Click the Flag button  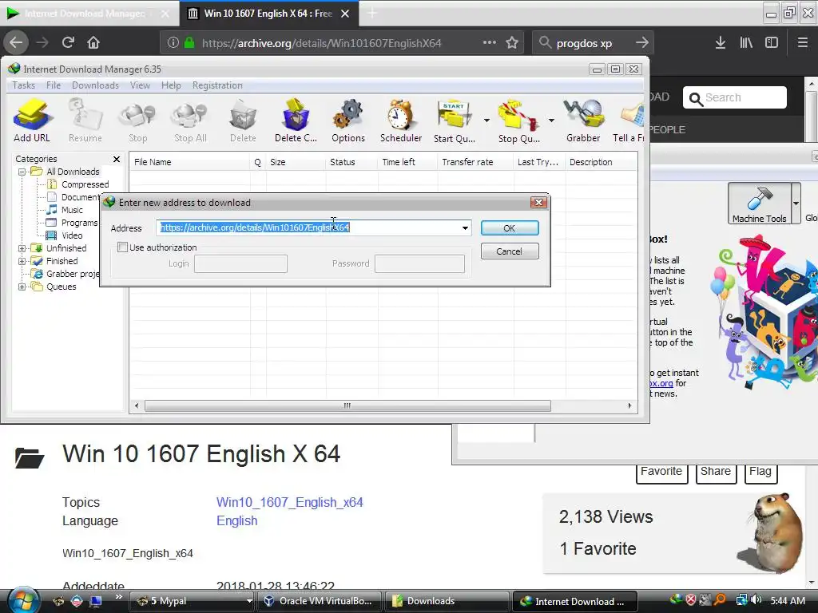[x=760, y=472]
